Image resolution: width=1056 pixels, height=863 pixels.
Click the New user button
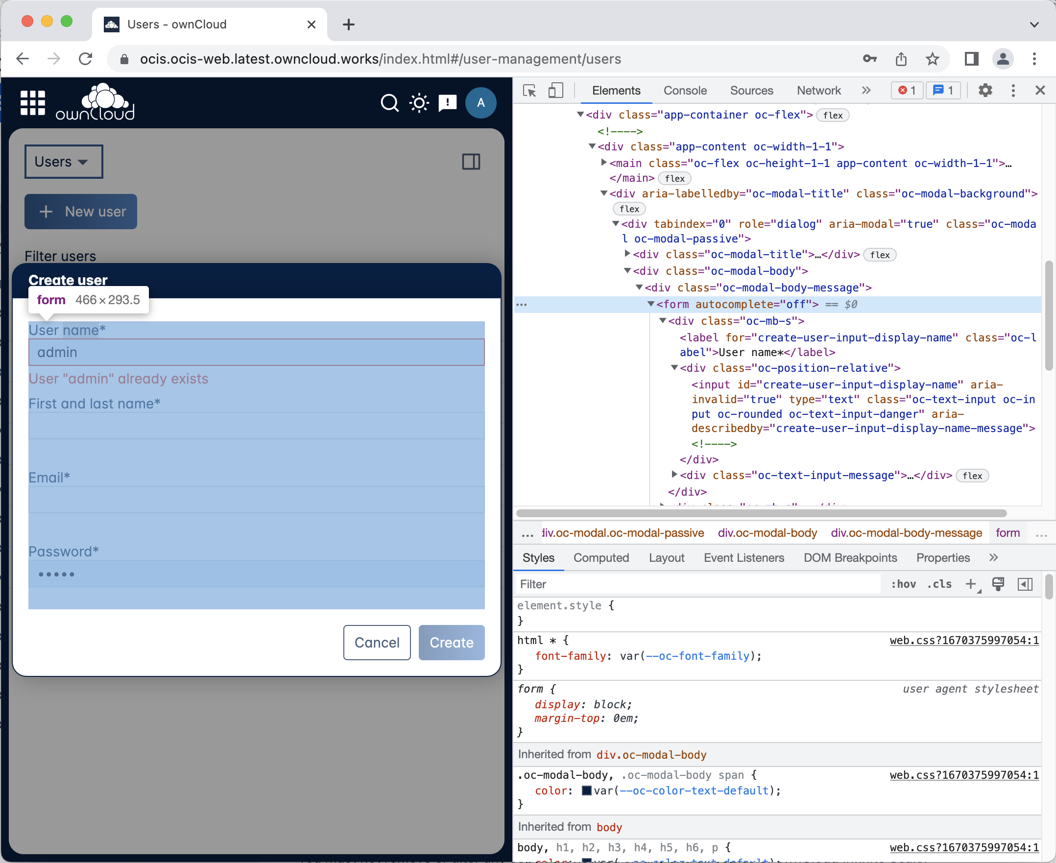[x=80, y=211]
